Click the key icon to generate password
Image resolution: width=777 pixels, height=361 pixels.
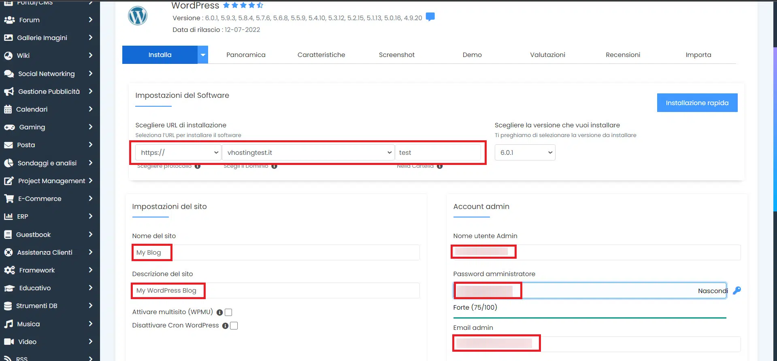point(737,290)
